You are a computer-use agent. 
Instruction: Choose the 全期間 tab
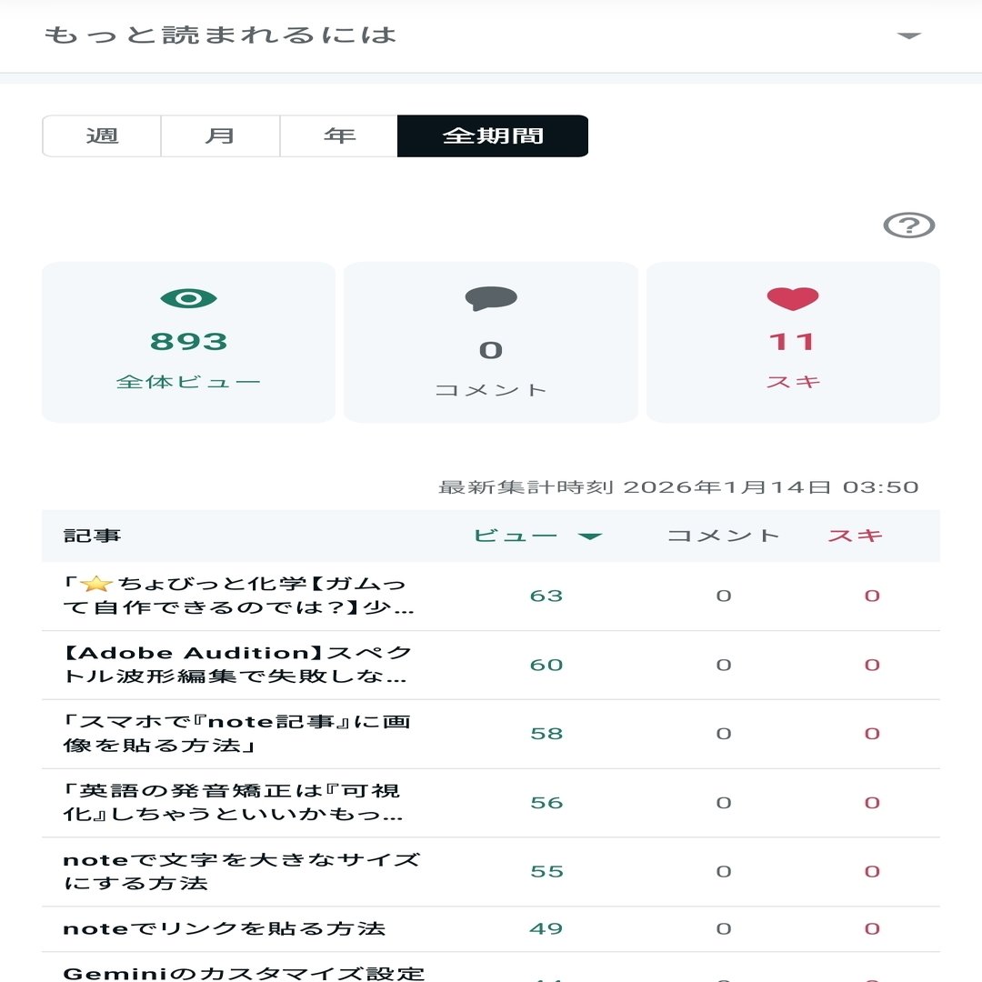point(493,136)
